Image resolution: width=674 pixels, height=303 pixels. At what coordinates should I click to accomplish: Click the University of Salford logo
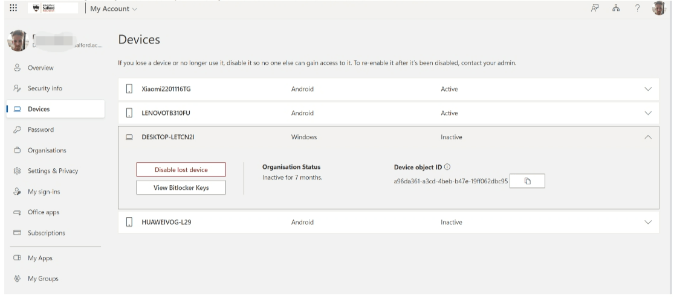click(x=53, y=8)
